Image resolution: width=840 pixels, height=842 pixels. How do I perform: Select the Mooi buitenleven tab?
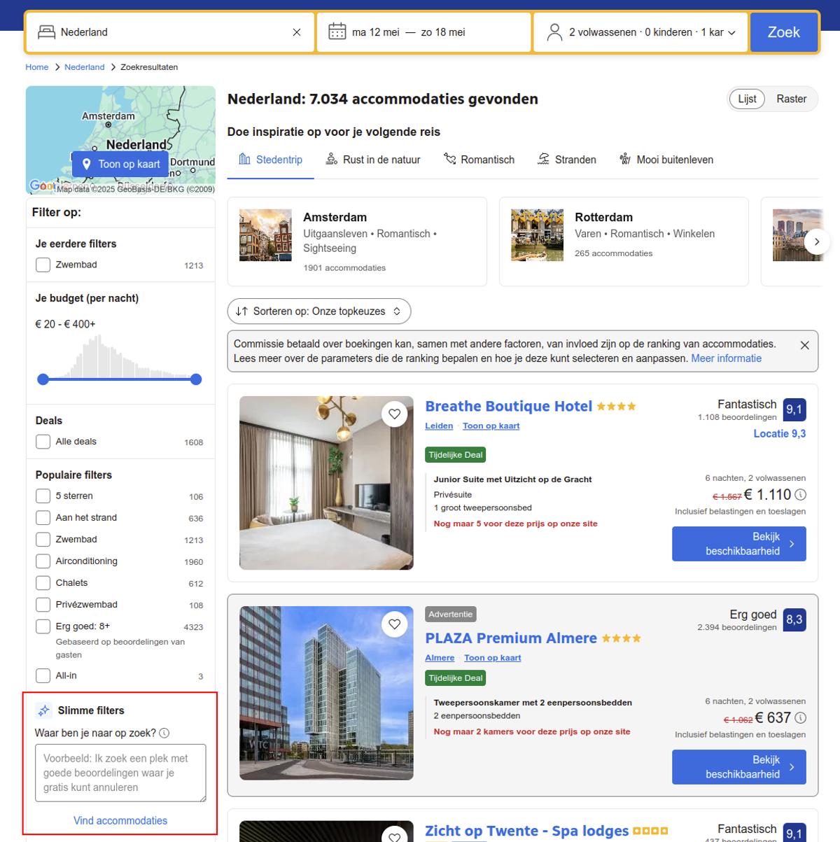click(666, 160)
